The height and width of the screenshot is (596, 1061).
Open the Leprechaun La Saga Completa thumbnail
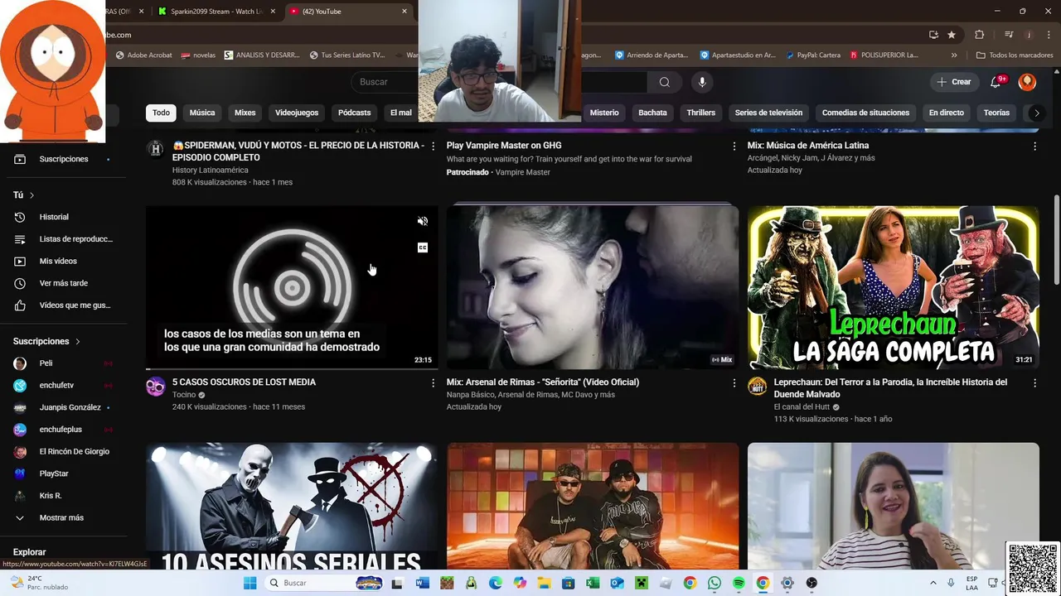coord(894,287)
